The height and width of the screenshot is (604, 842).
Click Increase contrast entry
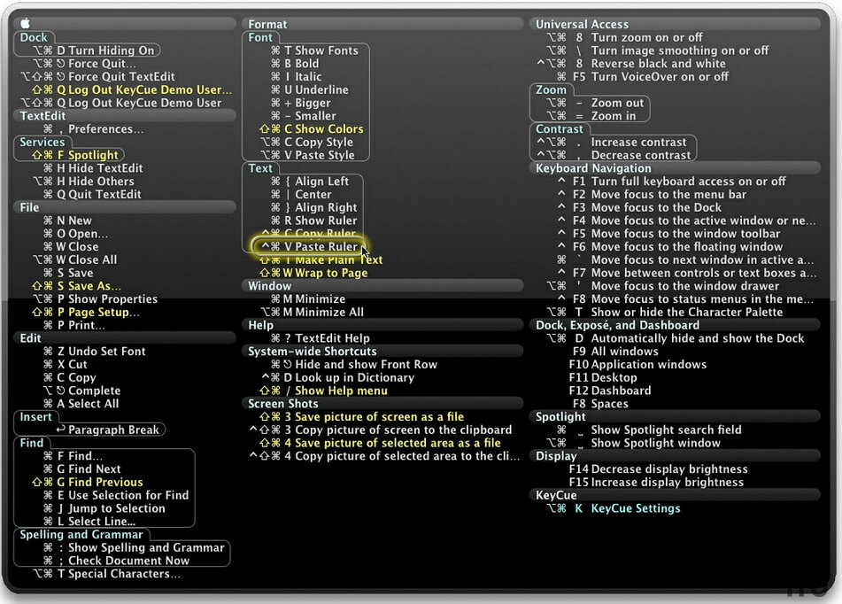[x=611, y=143]
